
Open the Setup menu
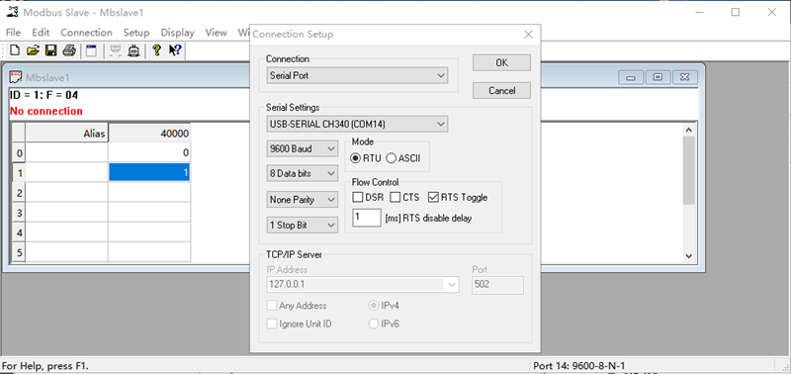tap(136, 33)
